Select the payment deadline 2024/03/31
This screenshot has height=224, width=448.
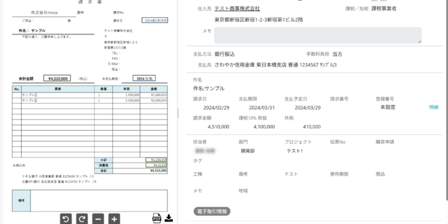tap(262, 108)
